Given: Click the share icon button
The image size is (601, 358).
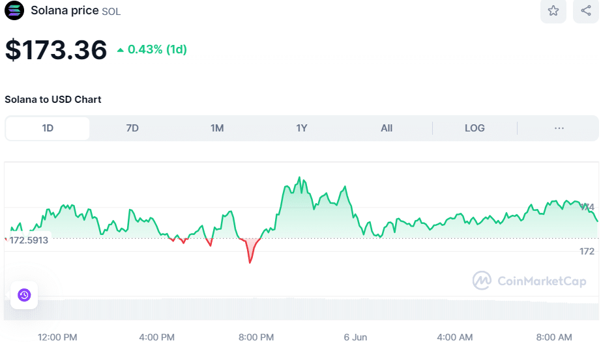Looking at the screenshot, I should point(585,10).
